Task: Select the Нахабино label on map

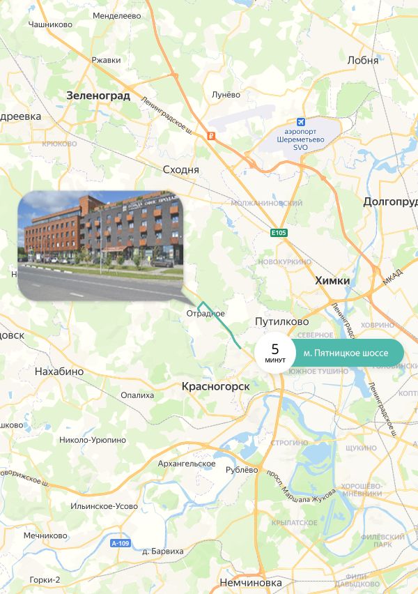Action: pos(59,371)
